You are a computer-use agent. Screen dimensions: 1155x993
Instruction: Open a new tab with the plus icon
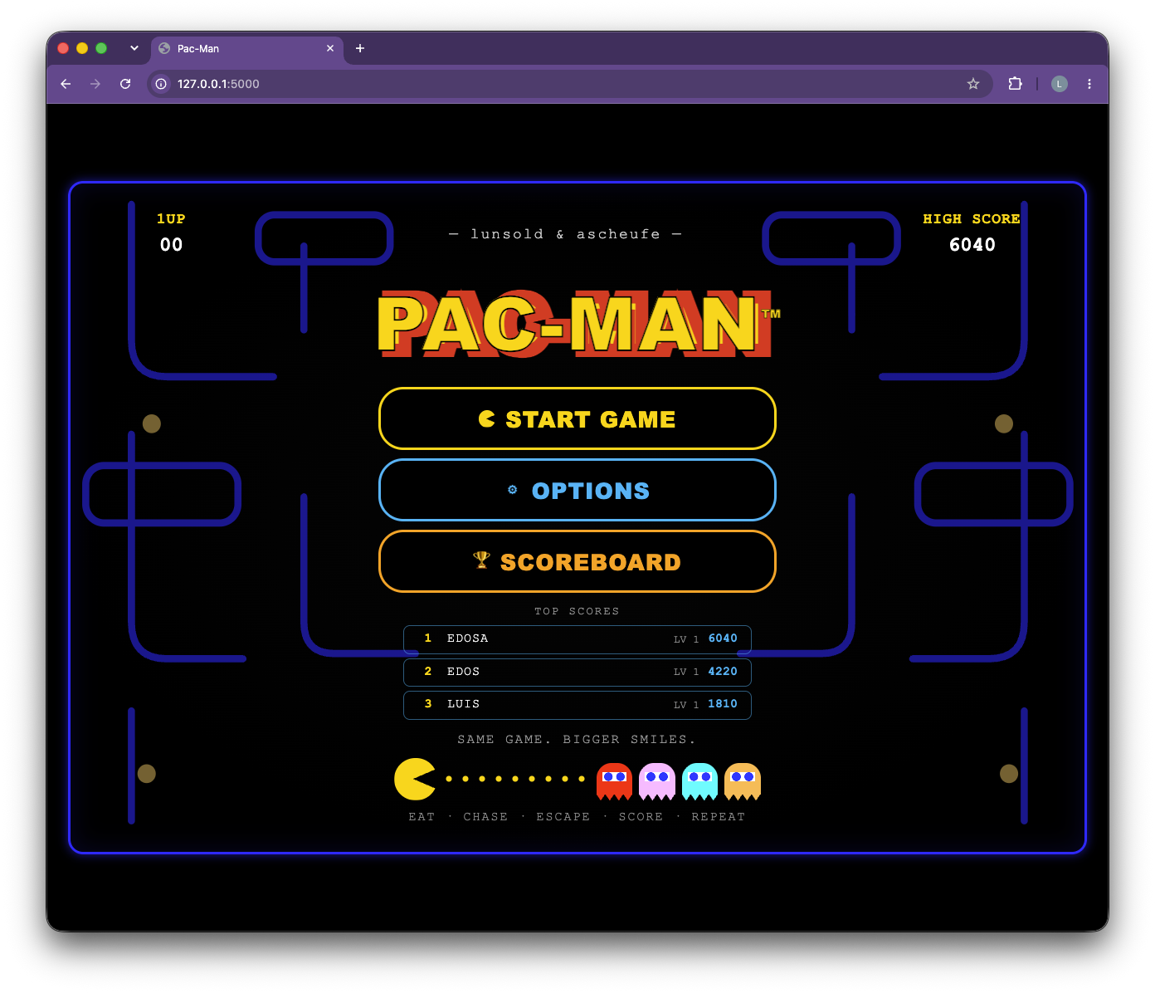tap(360, 48)
